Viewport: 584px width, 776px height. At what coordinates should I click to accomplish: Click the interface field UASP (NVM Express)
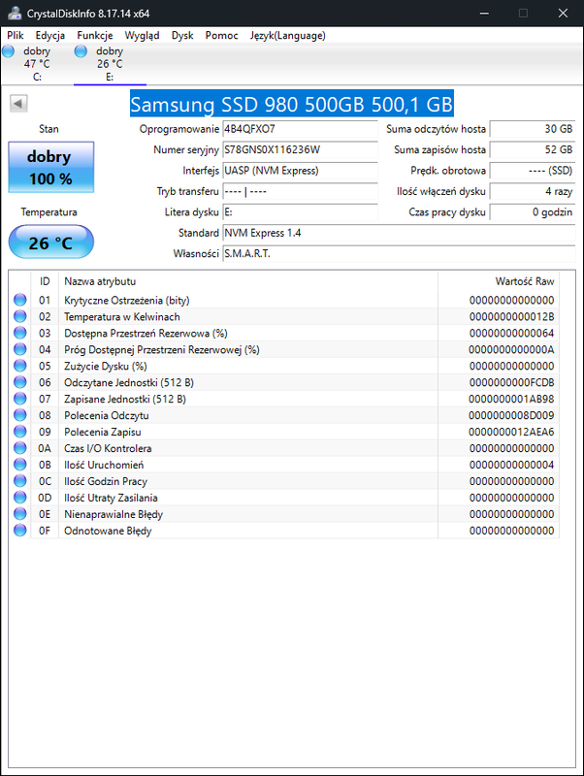coord(300,171)
